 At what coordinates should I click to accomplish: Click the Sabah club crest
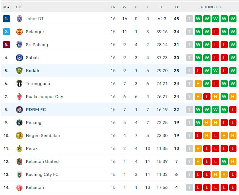coord(19,58)
